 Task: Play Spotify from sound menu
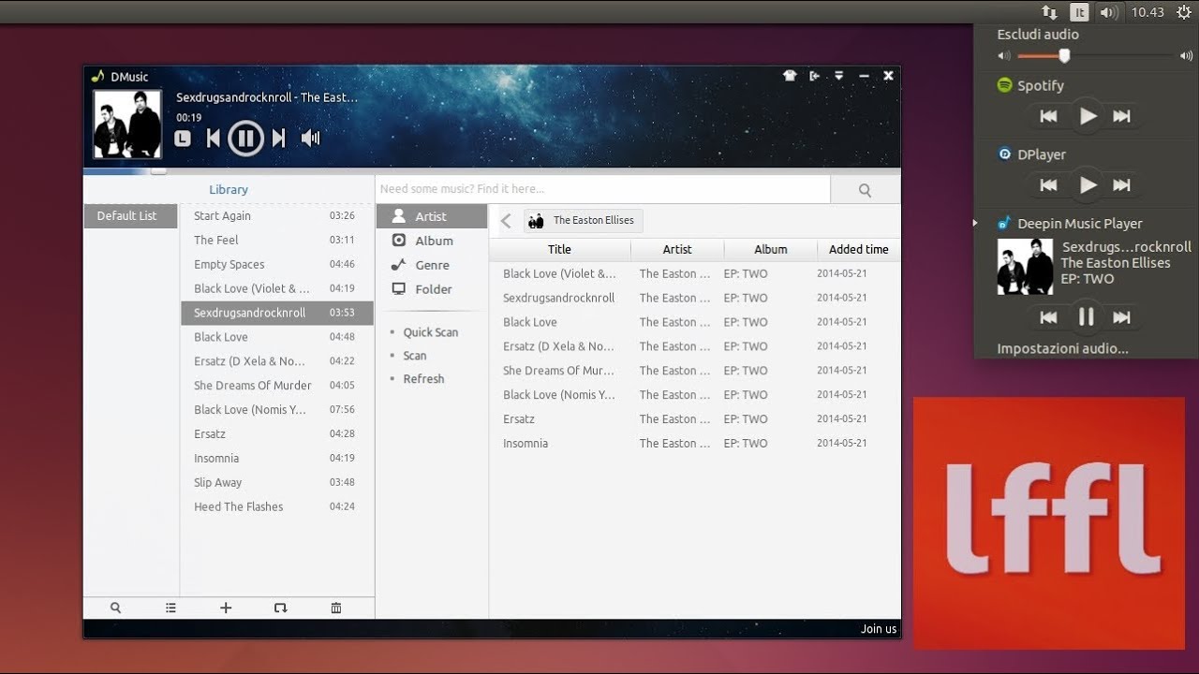point(1088,116)
